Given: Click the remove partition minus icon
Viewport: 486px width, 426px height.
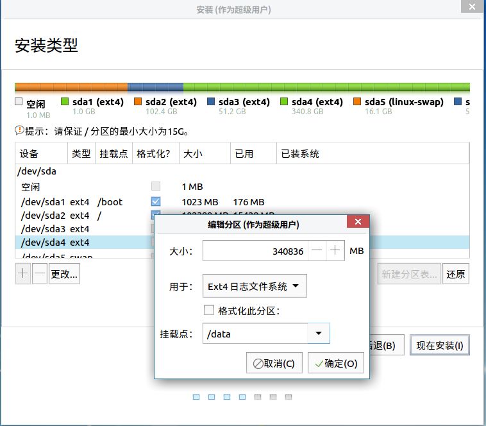Looking at the screenshot, I should pyautogui.click(x=40, y=273).
